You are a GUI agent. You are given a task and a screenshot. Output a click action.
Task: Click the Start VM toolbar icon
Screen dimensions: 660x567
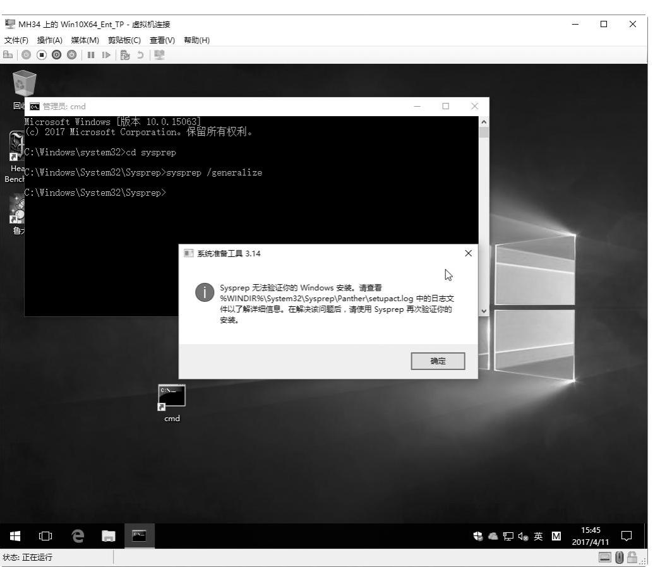(26, 55)
